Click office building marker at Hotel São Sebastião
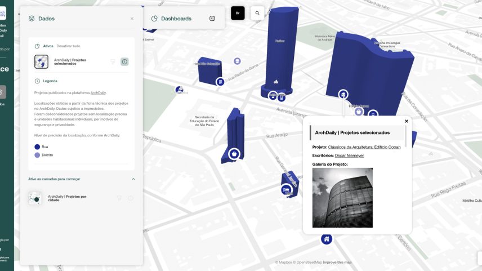This screenshot has height=271, width=482. [x=220, y=82]
